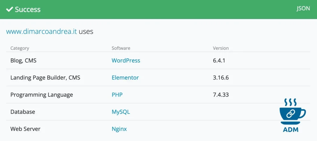Select the 'Web Server' category cell

coord(25,129)
